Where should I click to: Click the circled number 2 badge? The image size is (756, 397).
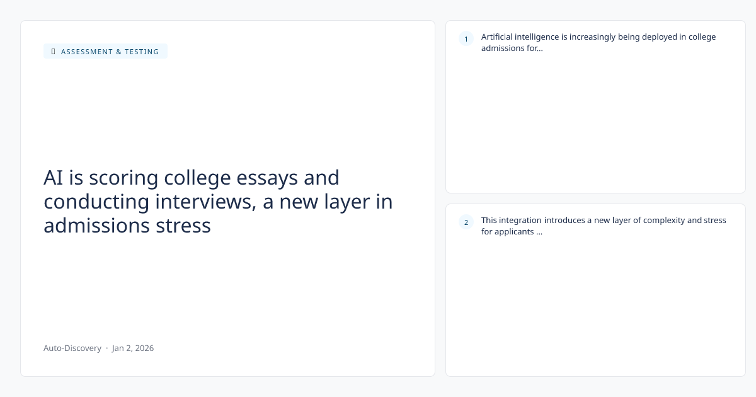466,222
